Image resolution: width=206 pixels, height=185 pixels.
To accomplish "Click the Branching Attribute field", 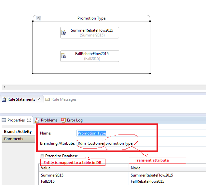I will point(141,143).
